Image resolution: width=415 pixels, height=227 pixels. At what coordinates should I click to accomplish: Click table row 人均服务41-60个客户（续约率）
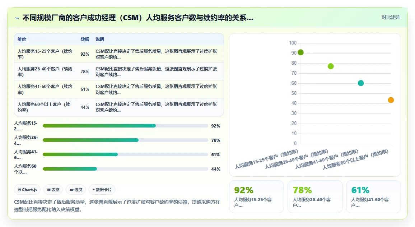pyautogui.click(x=119, y=89)
